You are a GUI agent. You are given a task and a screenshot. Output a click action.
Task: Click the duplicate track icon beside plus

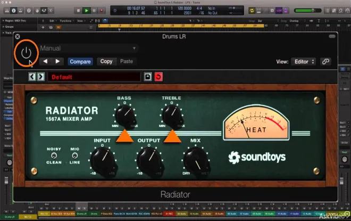click(51, 27)
